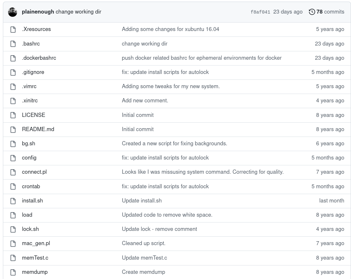Viewport: 351px width, 279px height.
Task: Open the .Xresources file
Action: pos(36,29)
